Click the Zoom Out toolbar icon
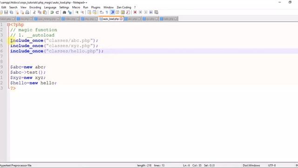This screenshot has width=298, height=168. [82, 13]
